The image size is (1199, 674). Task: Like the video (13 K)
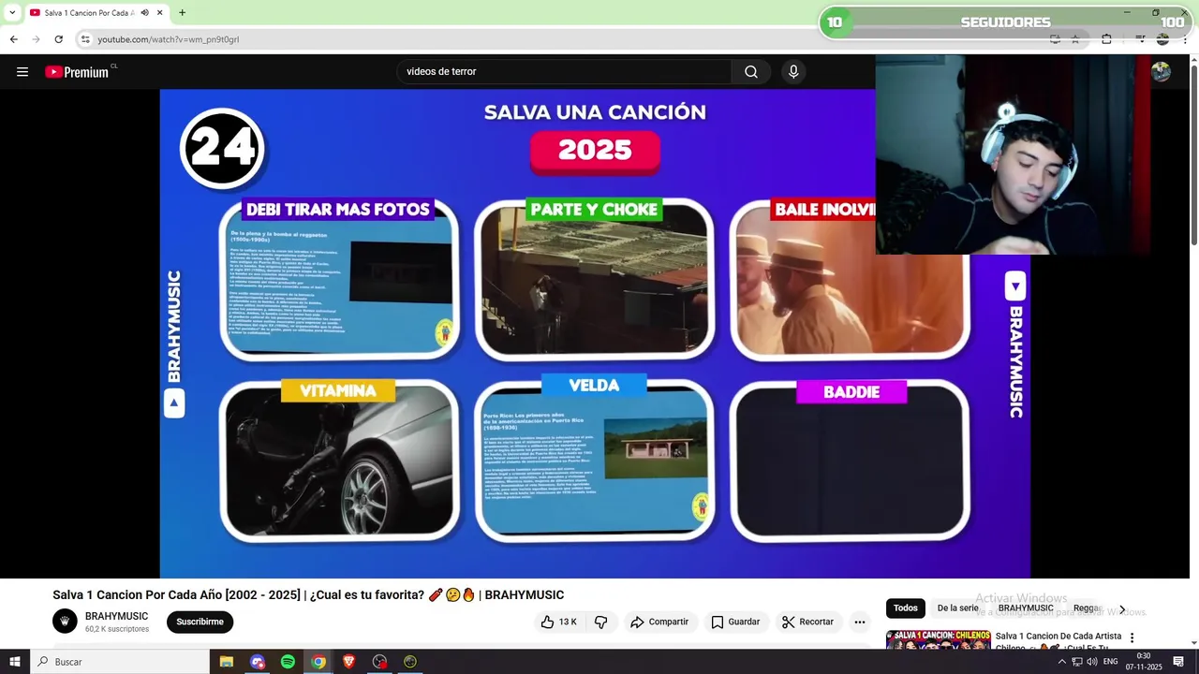click(x=559, y=622)
